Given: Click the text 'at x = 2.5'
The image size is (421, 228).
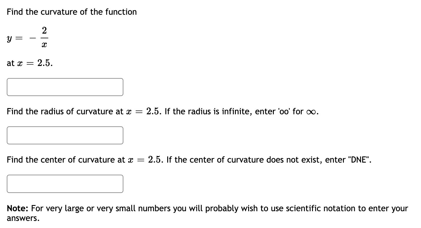Looking at the screenshot, I should [29, 63].
